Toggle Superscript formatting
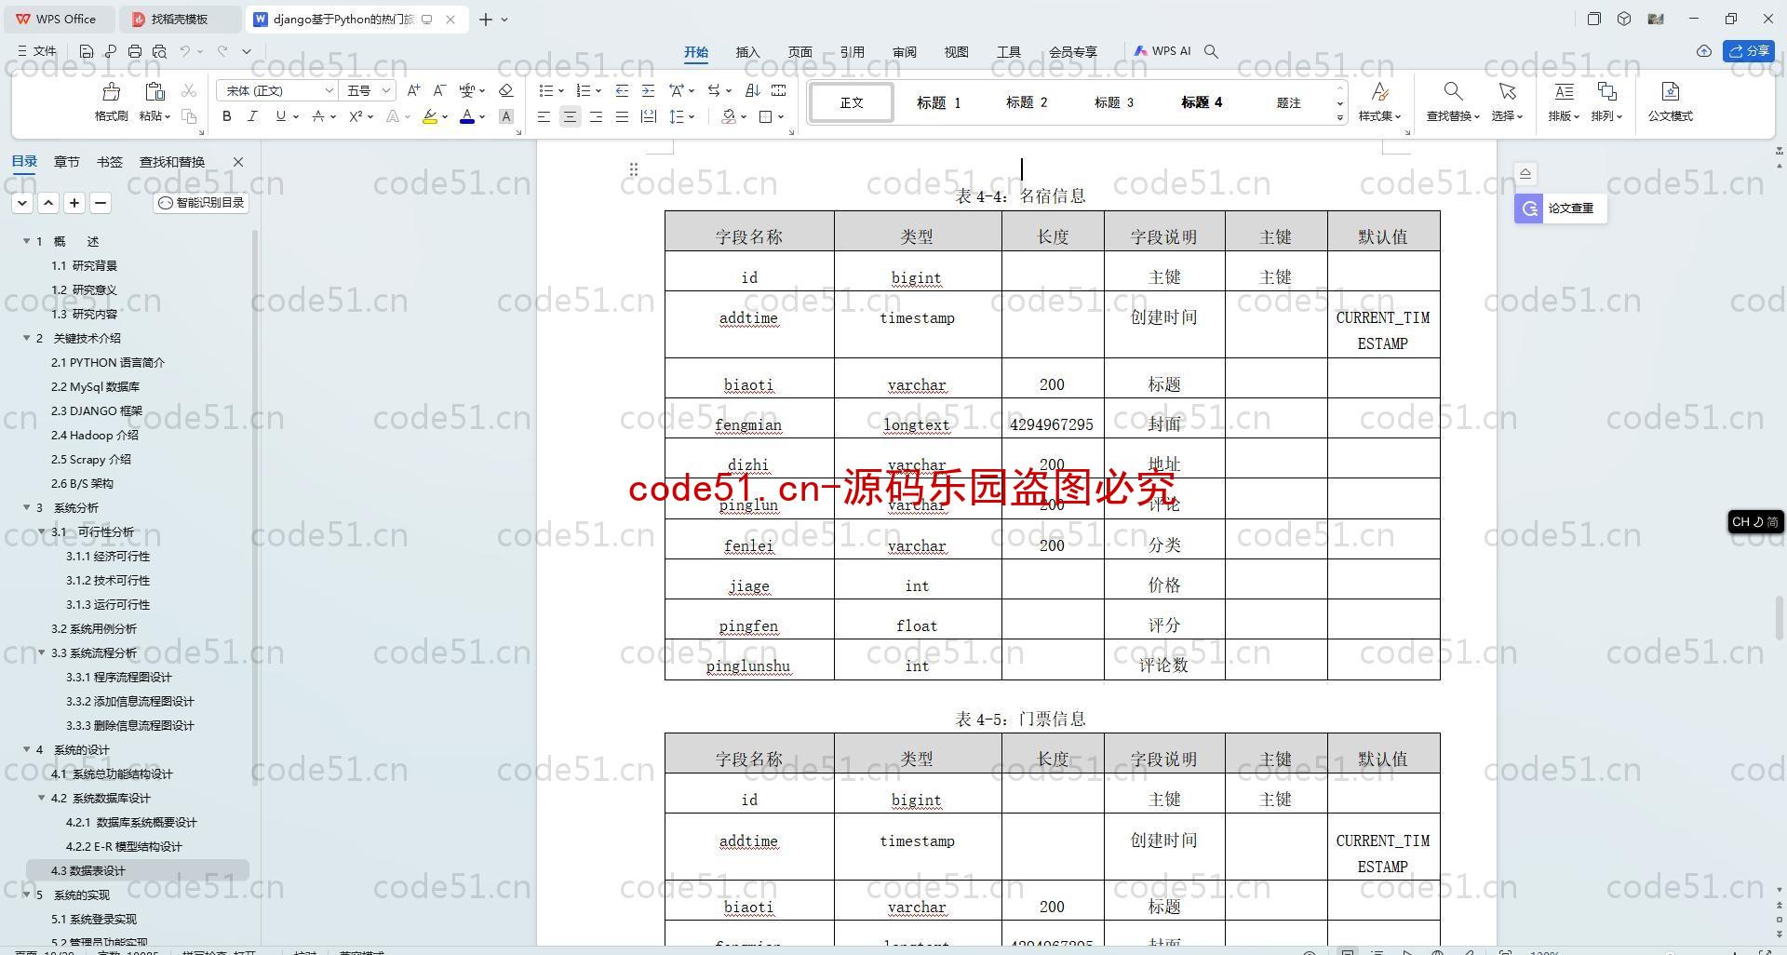Screen dimensions: 1787x955 pos(356,116)
